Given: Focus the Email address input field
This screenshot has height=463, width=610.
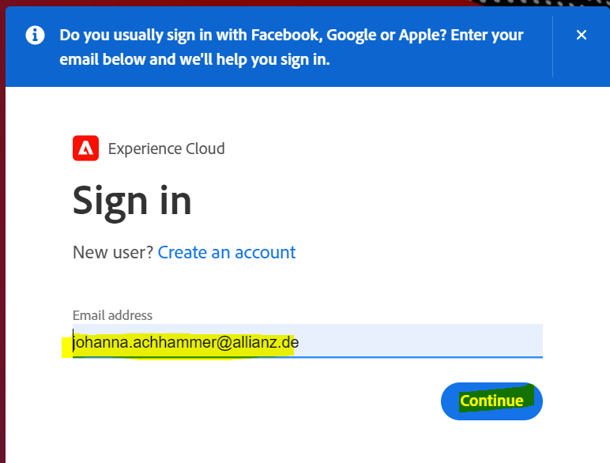Looking at the screenshot, I should pyautogui.click(x=307, y=341).
